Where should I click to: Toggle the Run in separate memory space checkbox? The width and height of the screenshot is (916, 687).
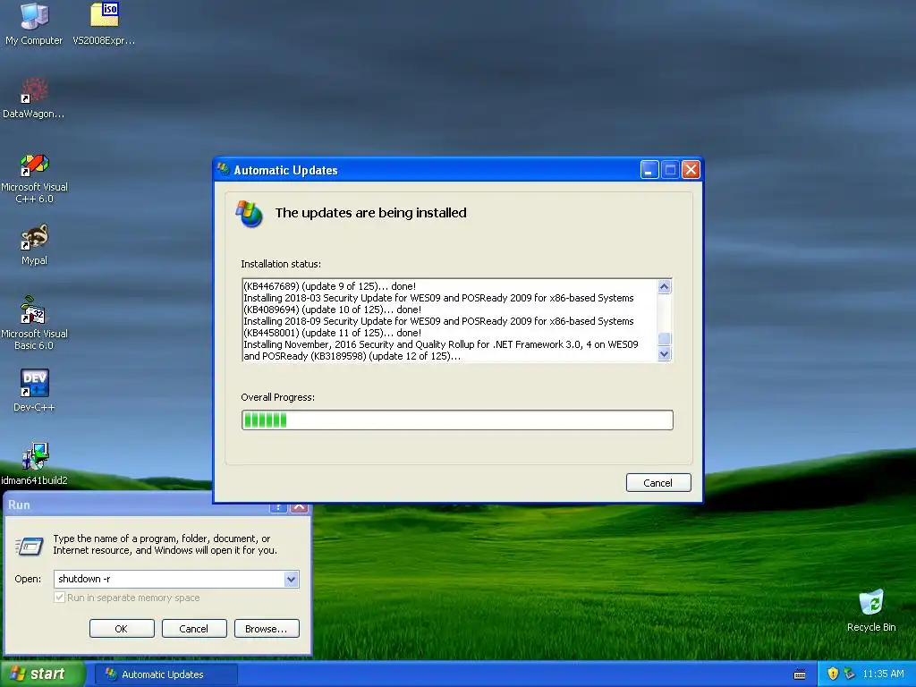pyautogui.click(x=59, y=597)
